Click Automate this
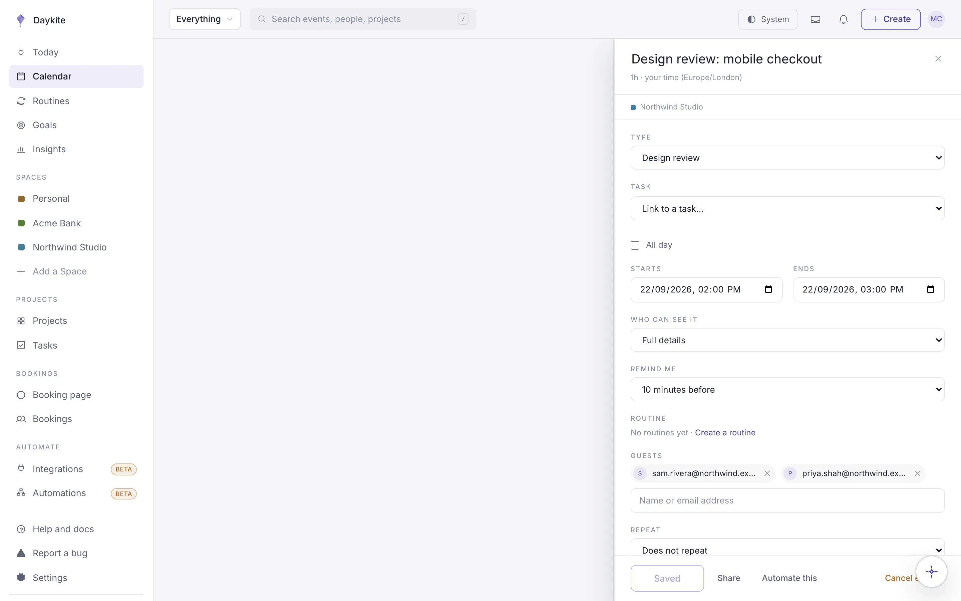961x601 pixels. (789, 578)
